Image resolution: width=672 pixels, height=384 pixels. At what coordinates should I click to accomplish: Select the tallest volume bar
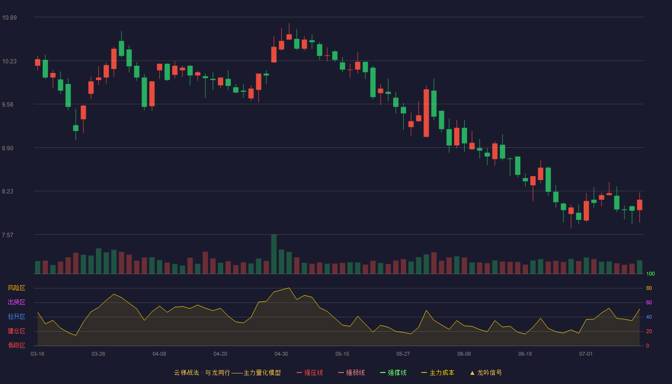[x=274, y=254]
